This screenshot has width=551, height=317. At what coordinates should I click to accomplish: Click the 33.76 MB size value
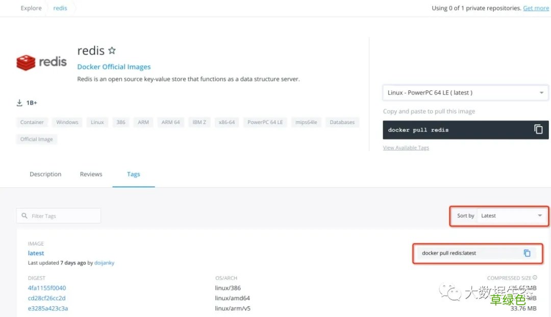[x=523, y=308]
